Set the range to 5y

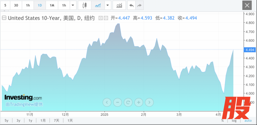[x=6, y=120]
